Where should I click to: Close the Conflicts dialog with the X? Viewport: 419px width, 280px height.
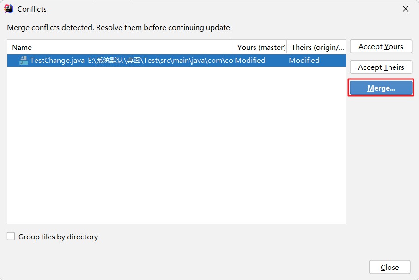click(406, 9)
